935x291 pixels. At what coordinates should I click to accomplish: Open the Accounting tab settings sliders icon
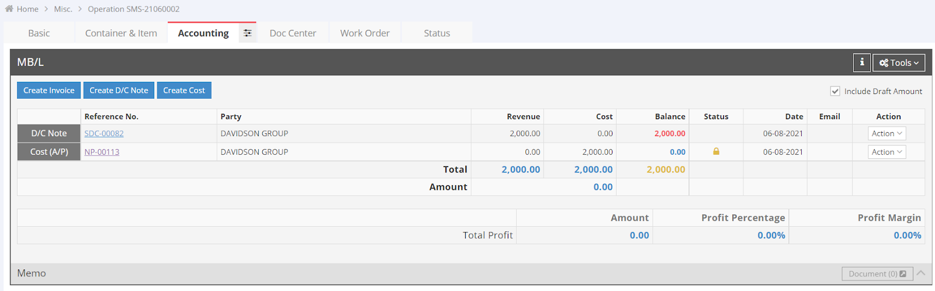pyautogui.click(x=248, y=33)
